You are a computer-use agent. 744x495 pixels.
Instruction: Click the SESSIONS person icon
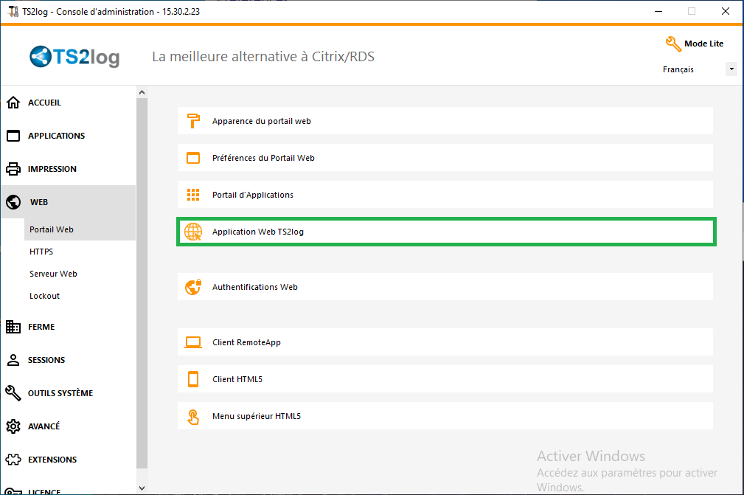(13, 360)
